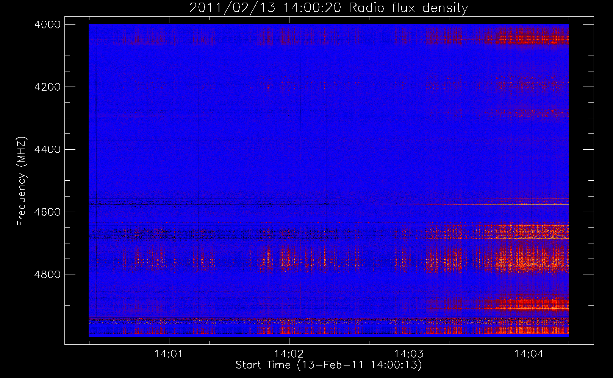The image size is (613, 378).
Task: Select the 4600 frequency axis label
Action: coord(47,212)
